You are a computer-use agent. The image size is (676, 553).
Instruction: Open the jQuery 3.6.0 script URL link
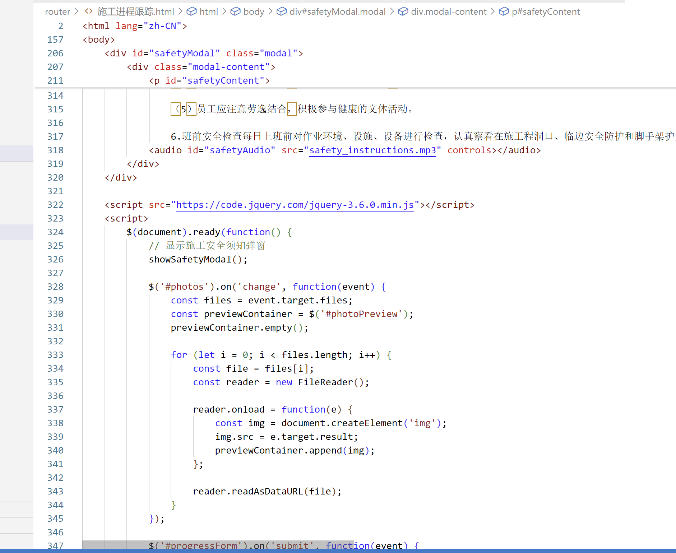295,205
